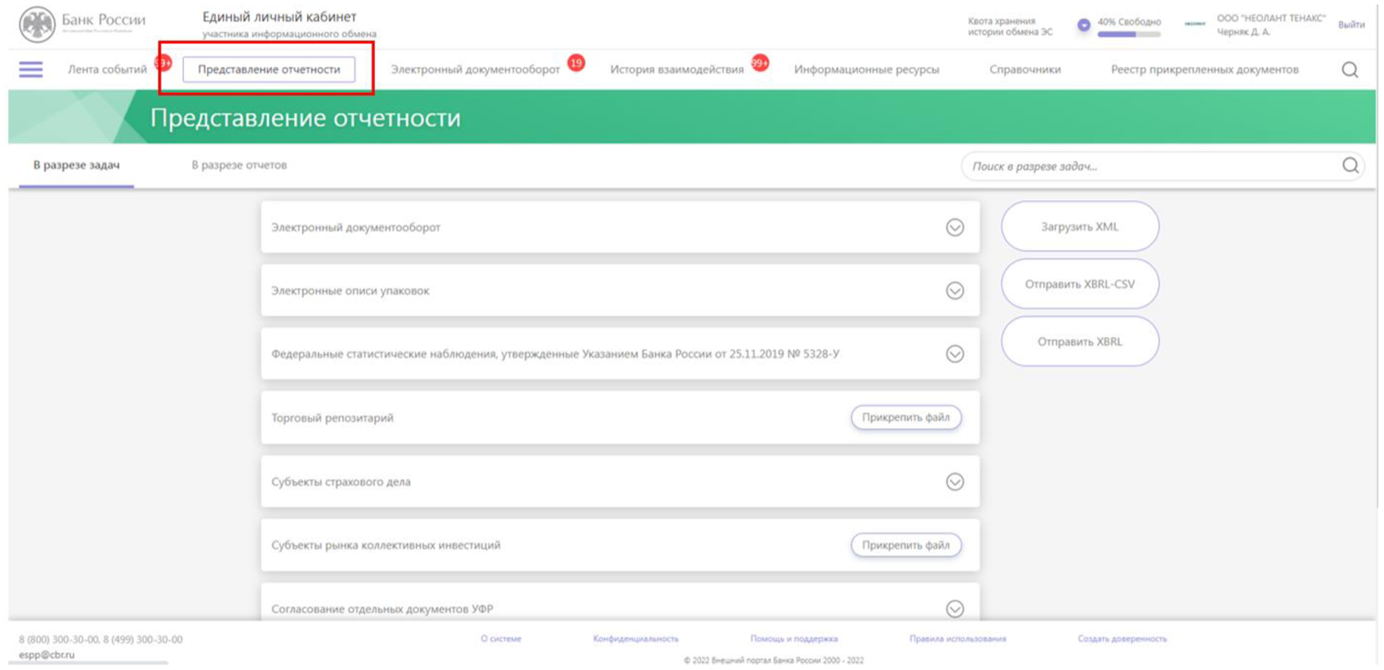Image resolution: width=1384 pixels, height=670 pixels.
Task: Click the storage quota dropdown circle icon
Action: click(1084, 25)
